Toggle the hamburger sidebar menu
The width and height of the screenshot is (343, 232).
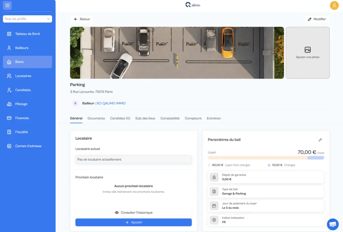click(x=7, y=5)
